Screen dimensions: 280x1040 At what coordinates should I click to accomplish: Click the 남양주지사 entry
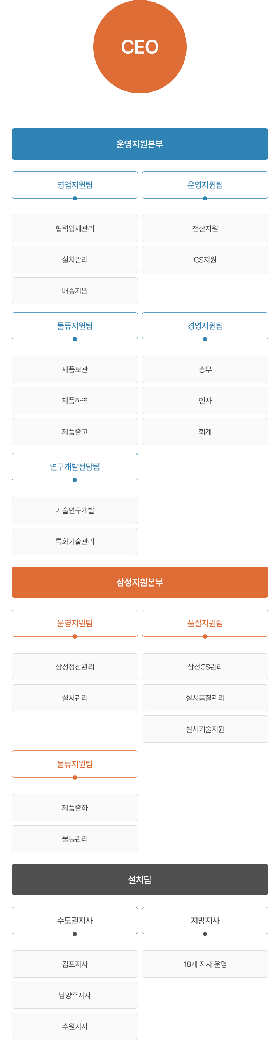(75, 996)
